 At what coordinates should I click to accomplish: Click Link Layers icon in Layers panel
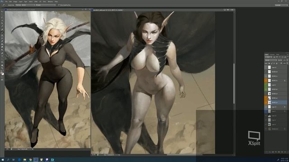click(266, 152)
